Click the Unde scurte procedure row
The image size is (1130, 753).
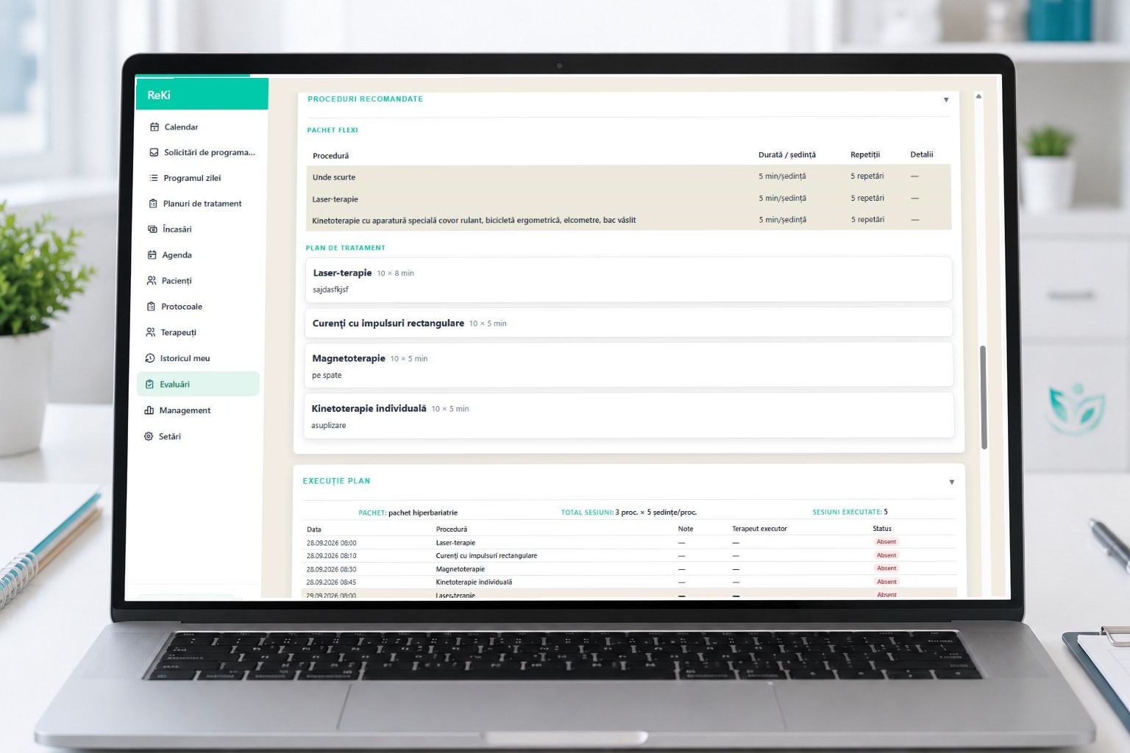(x=628, y=176)
